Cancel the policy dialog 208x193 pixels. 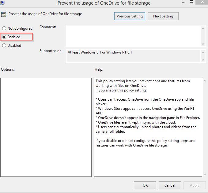coord(170,185)
